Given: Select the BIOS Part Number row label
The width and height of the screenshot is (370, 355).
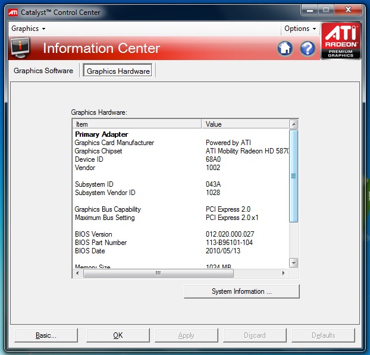Looking at the screenshot, I should (x=101, y=243).
